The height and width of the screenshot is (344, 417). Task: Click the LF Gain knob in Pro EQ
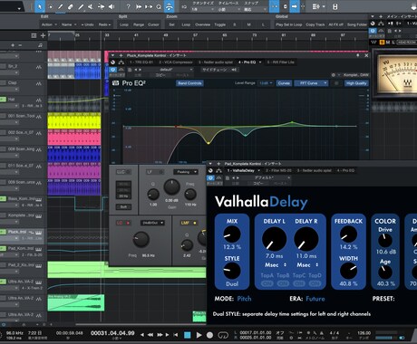[171, 186]
